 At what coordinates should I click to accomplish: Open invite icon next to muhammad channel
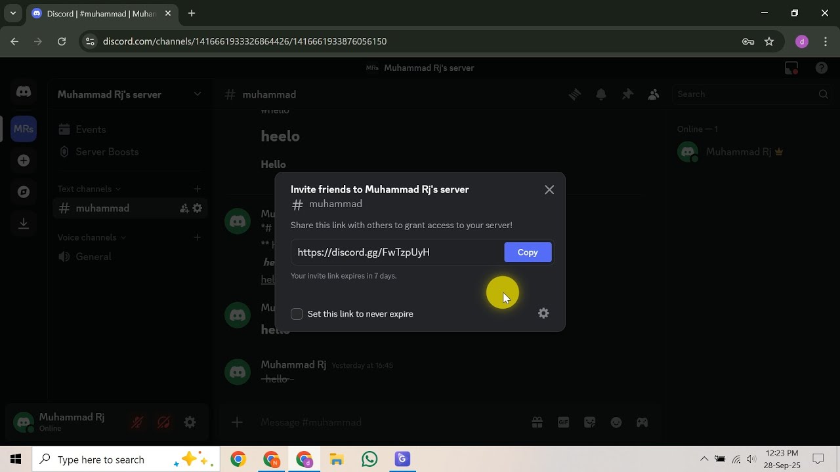coord(184,208)
